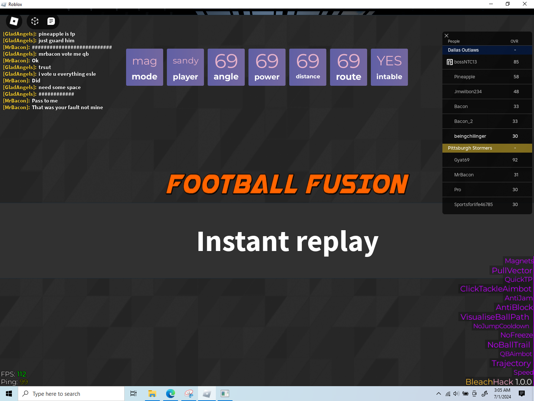Viewport: 534px width, 401px height.
Task: Click the chat message "pineapple is fp"
Action: tap(57, 34)
